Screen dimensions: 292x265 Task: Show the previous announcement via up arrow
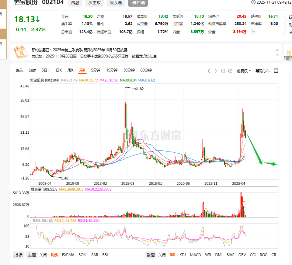click(277, 50)
